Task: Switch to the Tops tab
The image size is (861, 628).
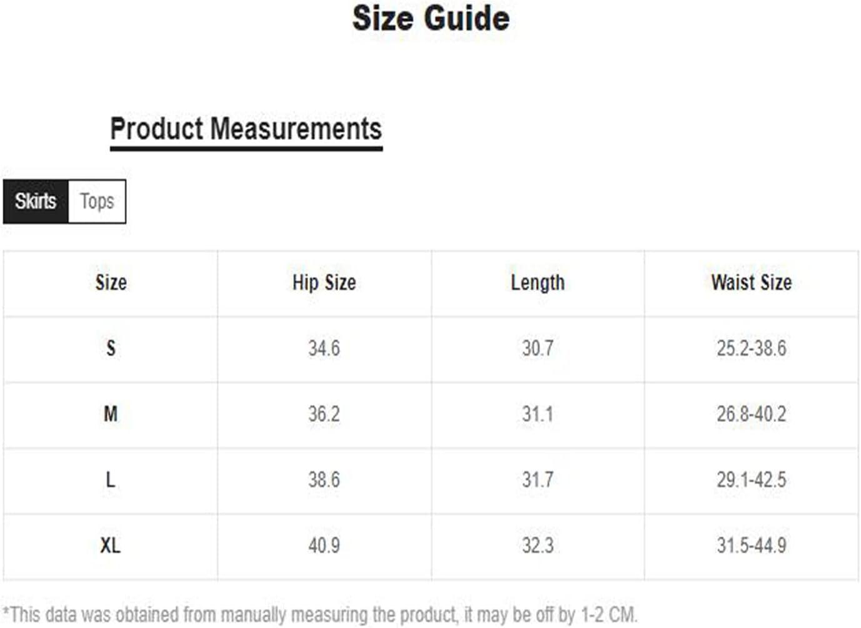Action: [97, 202]
